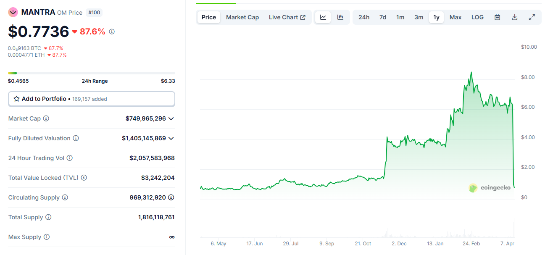
Task: Show Total Supply info icon
Action: pyautogui.click(x=48, y=217)
